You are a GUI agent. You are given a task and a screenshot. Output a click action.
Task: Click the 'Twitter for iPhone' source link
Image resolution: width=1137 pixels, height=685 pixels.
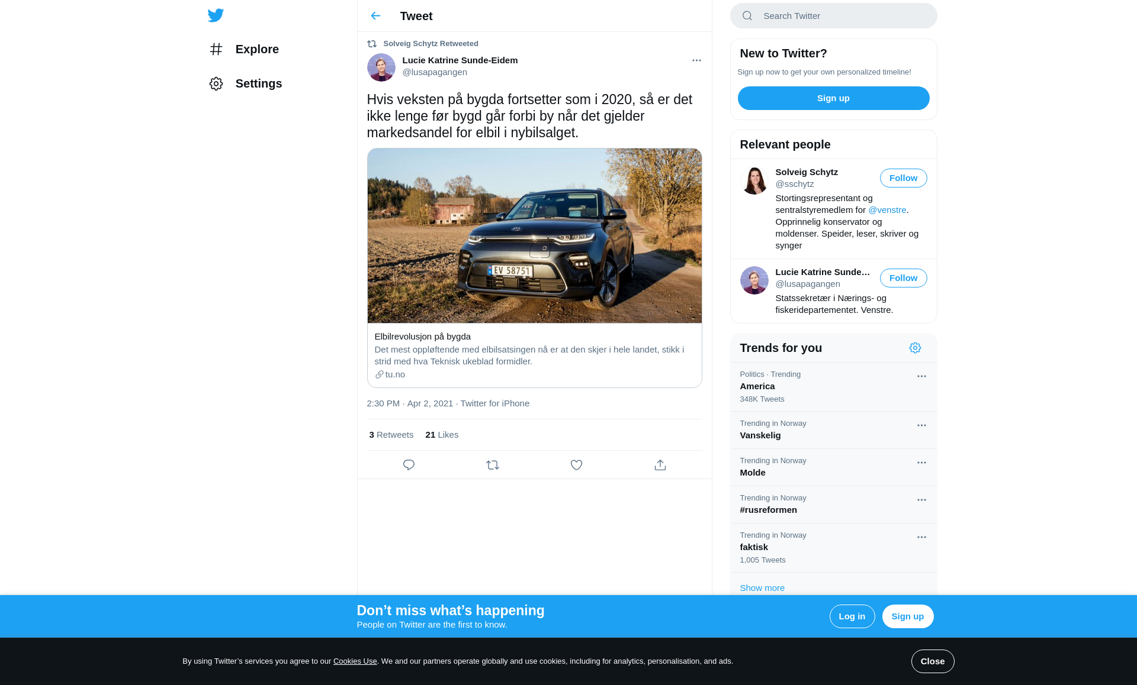(494, 403)
